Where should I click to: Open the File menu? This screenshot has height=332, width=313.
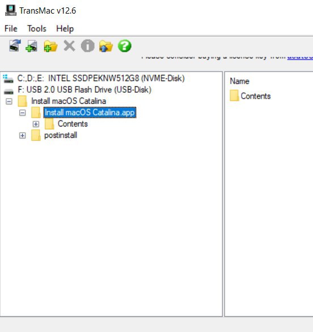point(11,28)
